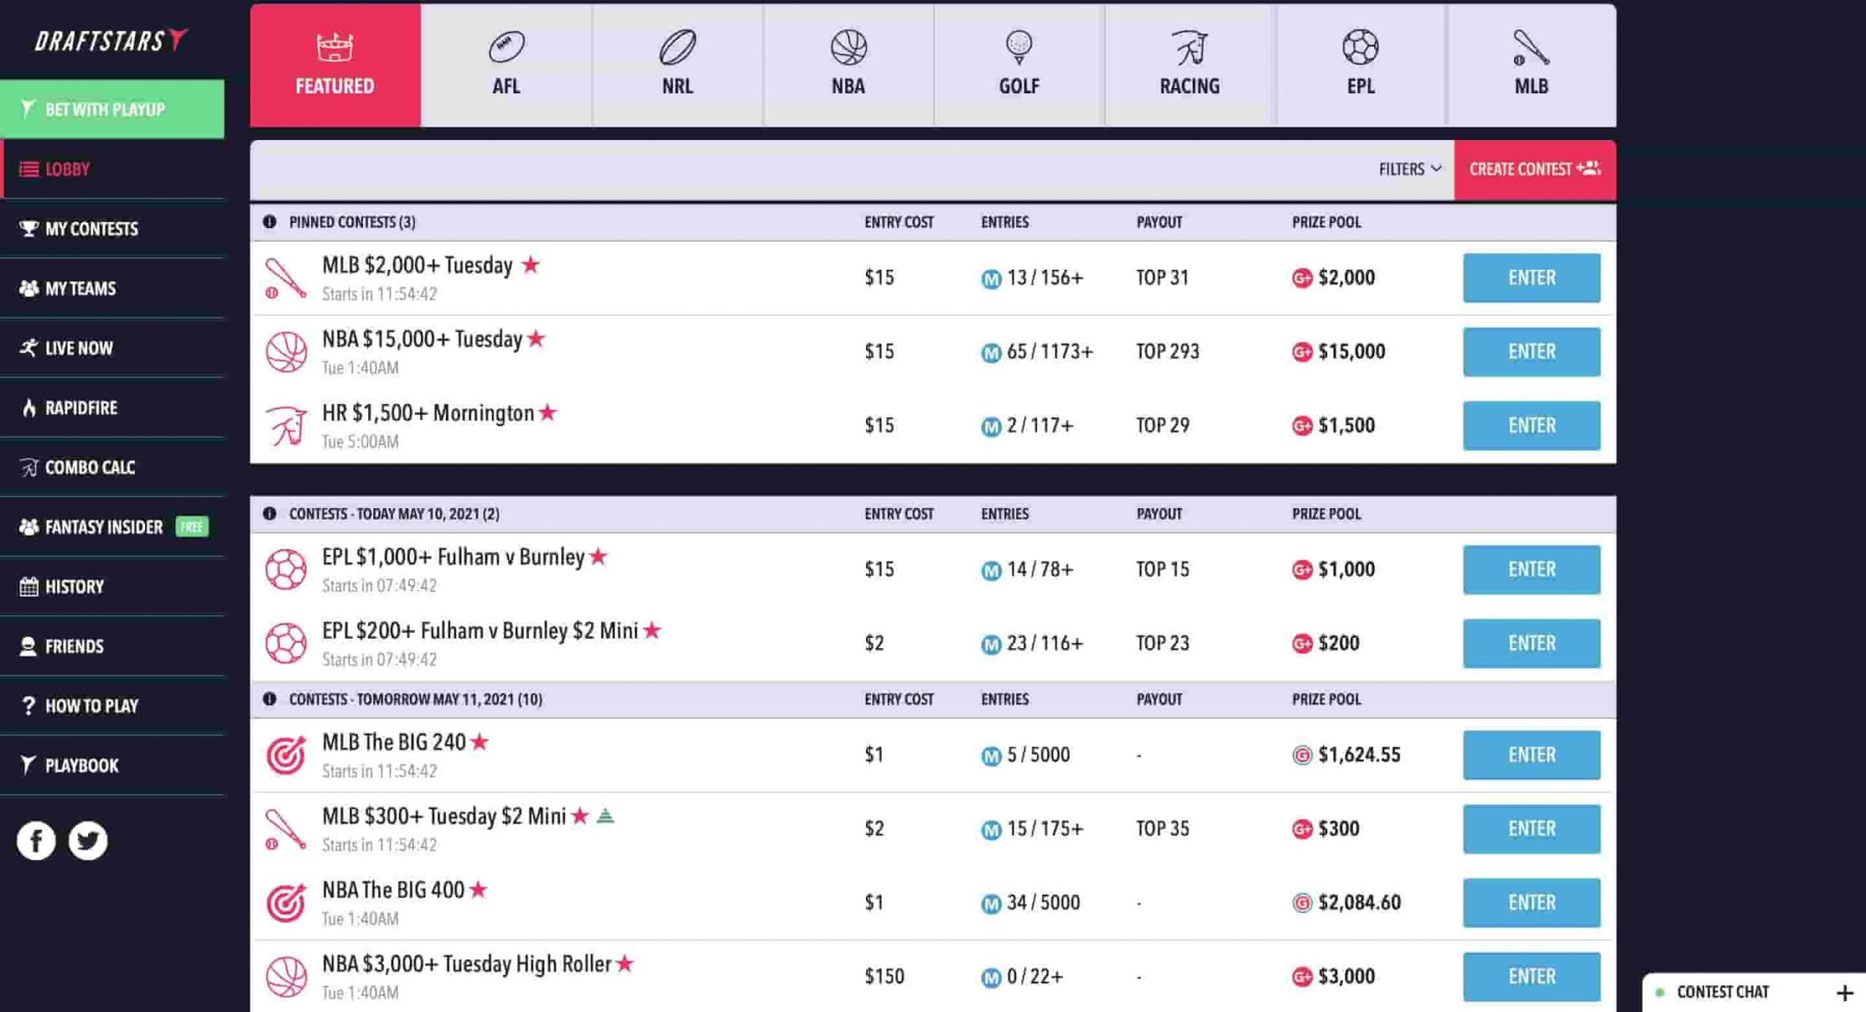Click Tomorrow May 11 contests info icon
1866x1012 pixels.
(x=270, y=698)
